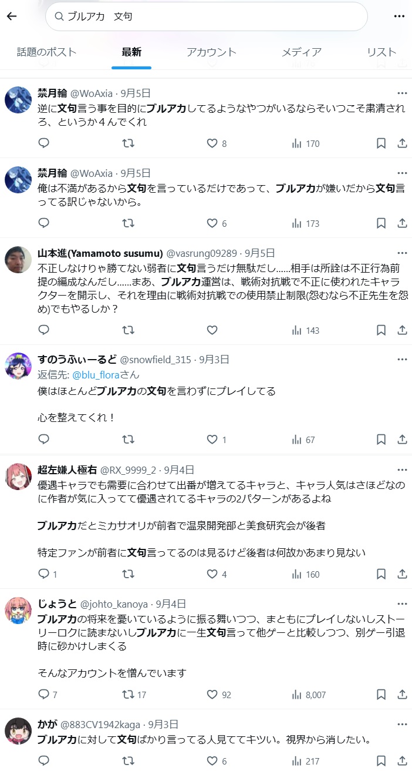Share the すのうふぃーるど post
The width and height of the screenshot is (412, 771).
(x=403, y=440)
